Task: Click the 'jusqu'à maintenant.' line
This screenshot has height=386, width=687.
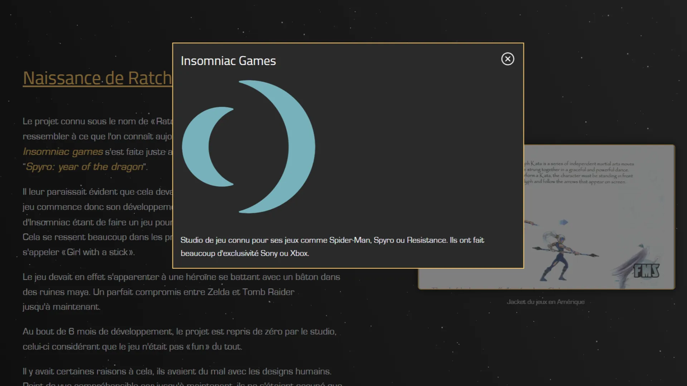Action: point(62,307)
